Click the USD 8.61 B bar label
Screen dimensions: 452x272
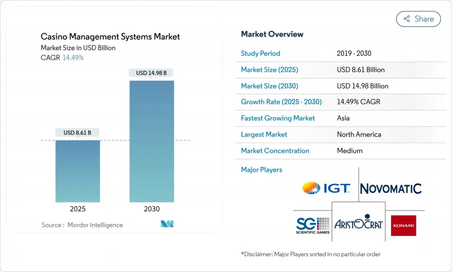pos(77,133)
